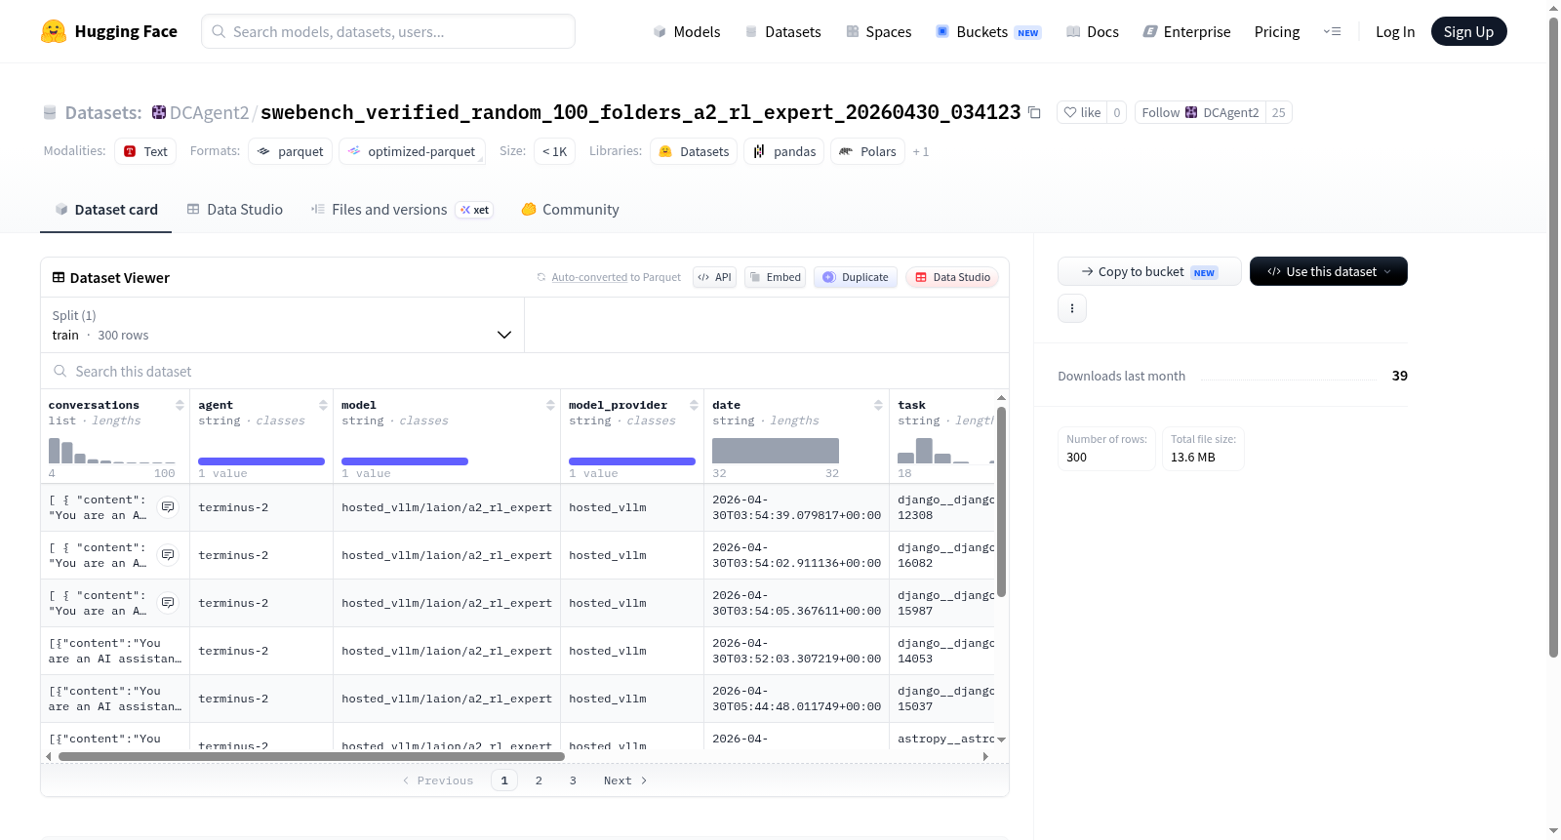The width and height of the screenshot is (1561, 840).
Task: Open Auto-converted to Parquet link
Action: 617,277
